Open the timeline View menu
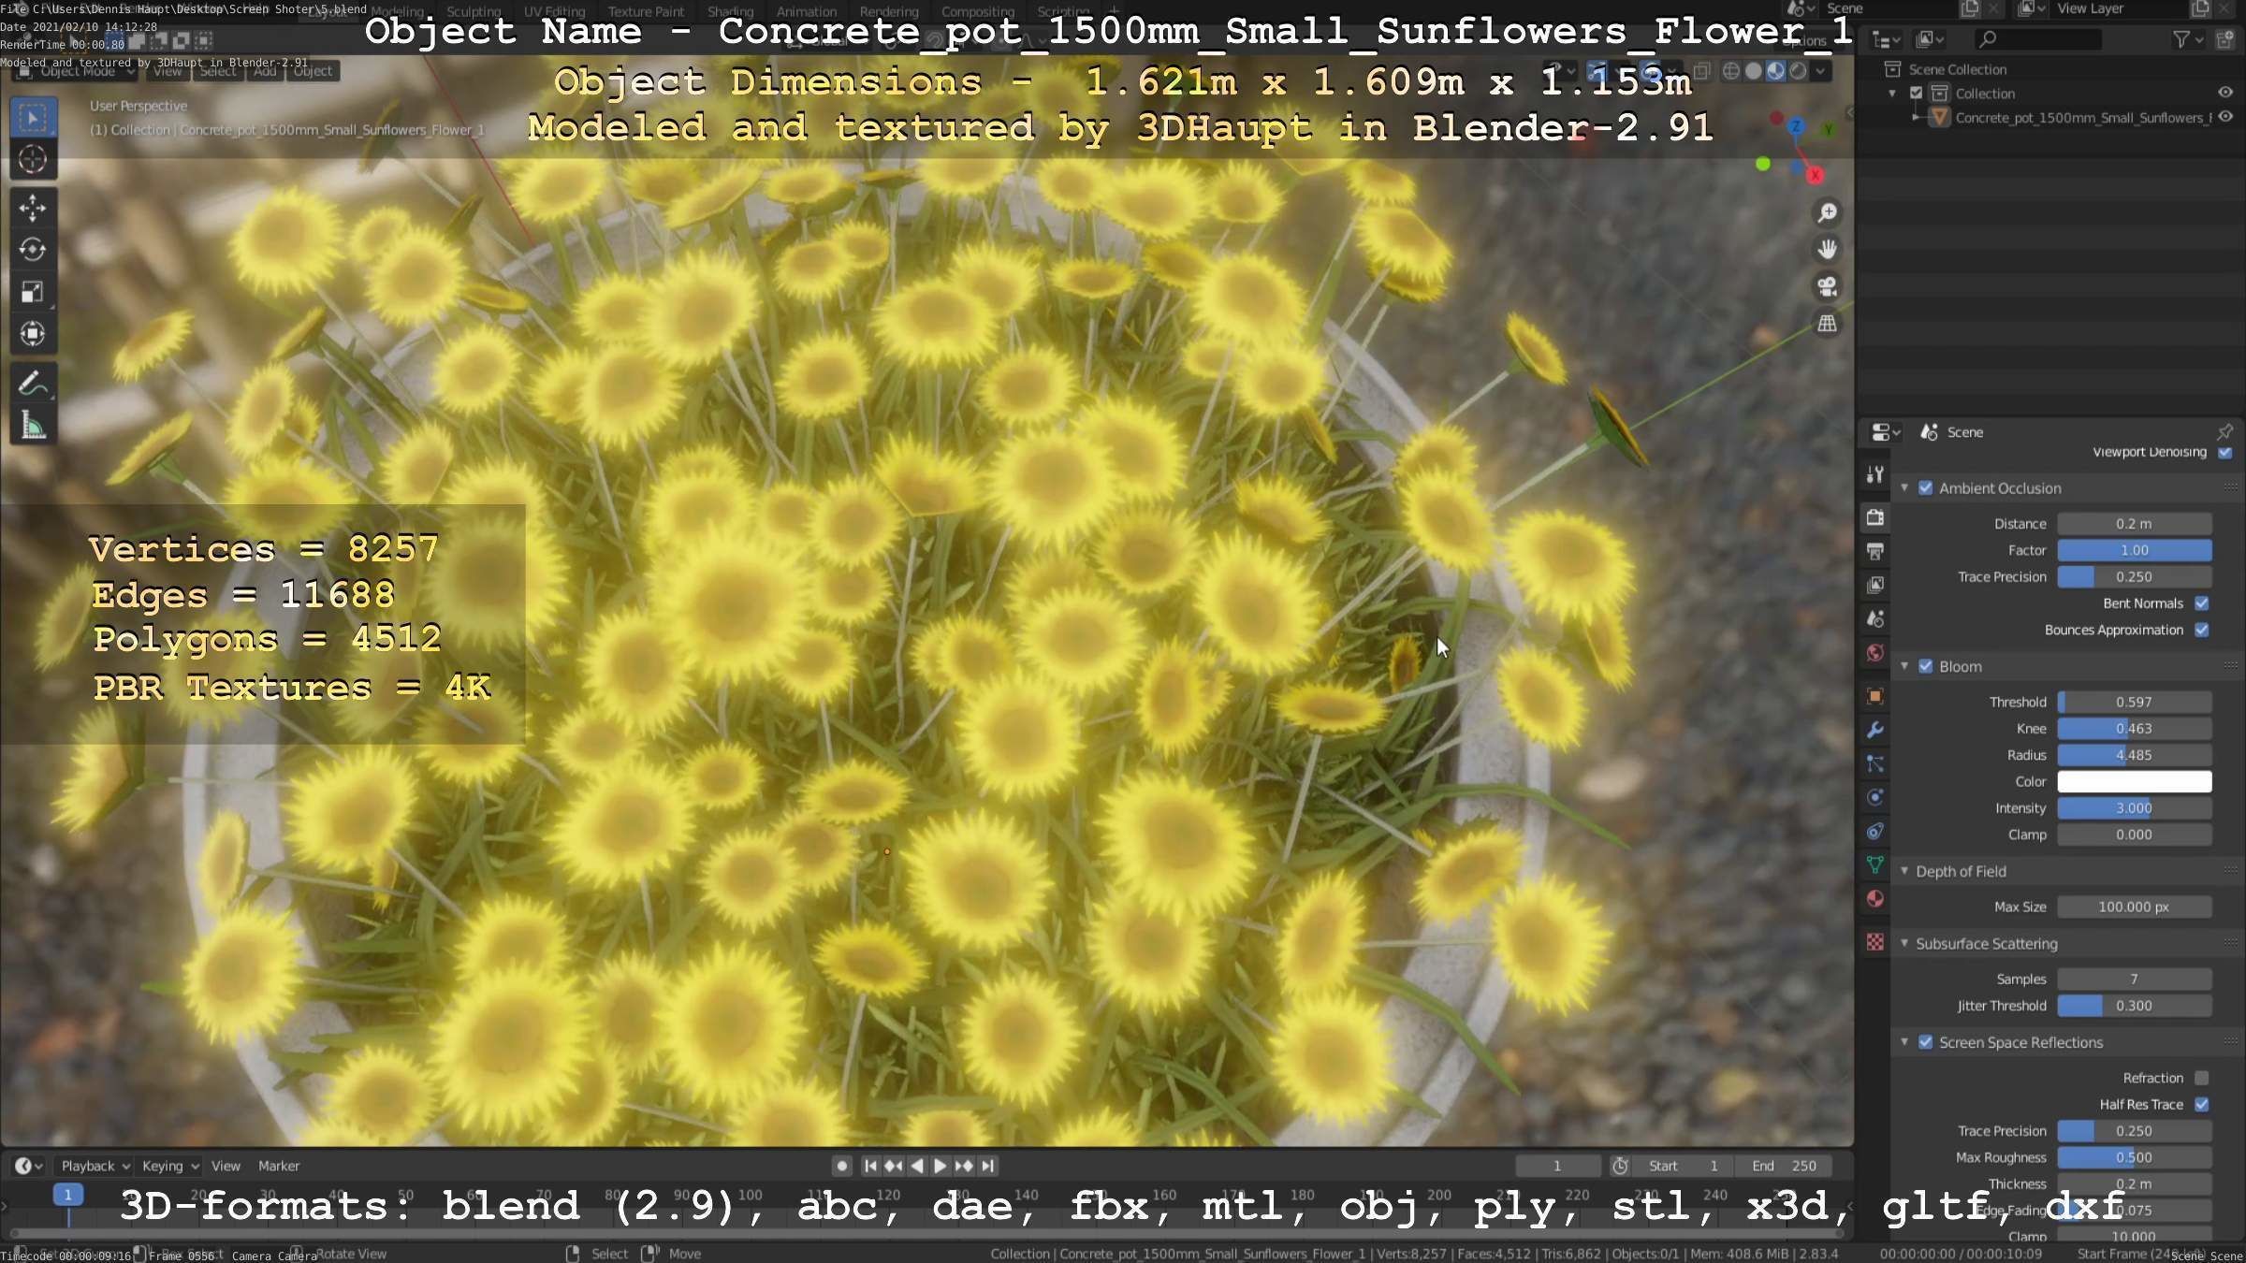This screenshot has height=1263, width=2246. (226, 1166)
